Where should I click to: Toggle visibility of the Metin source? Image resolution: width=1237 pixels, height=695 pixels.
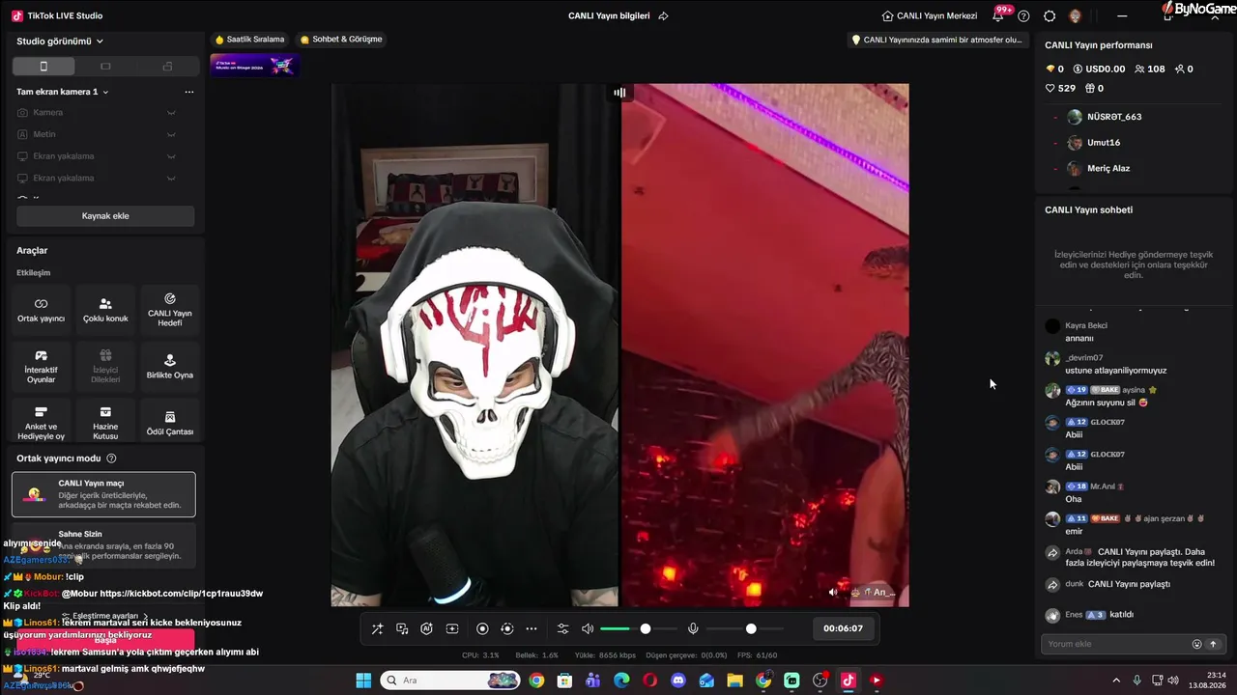pos(171,134)
